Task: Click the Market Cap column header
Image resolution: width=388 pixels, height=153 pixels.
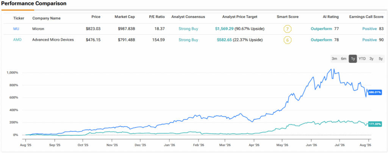Action: pos(125,17)
